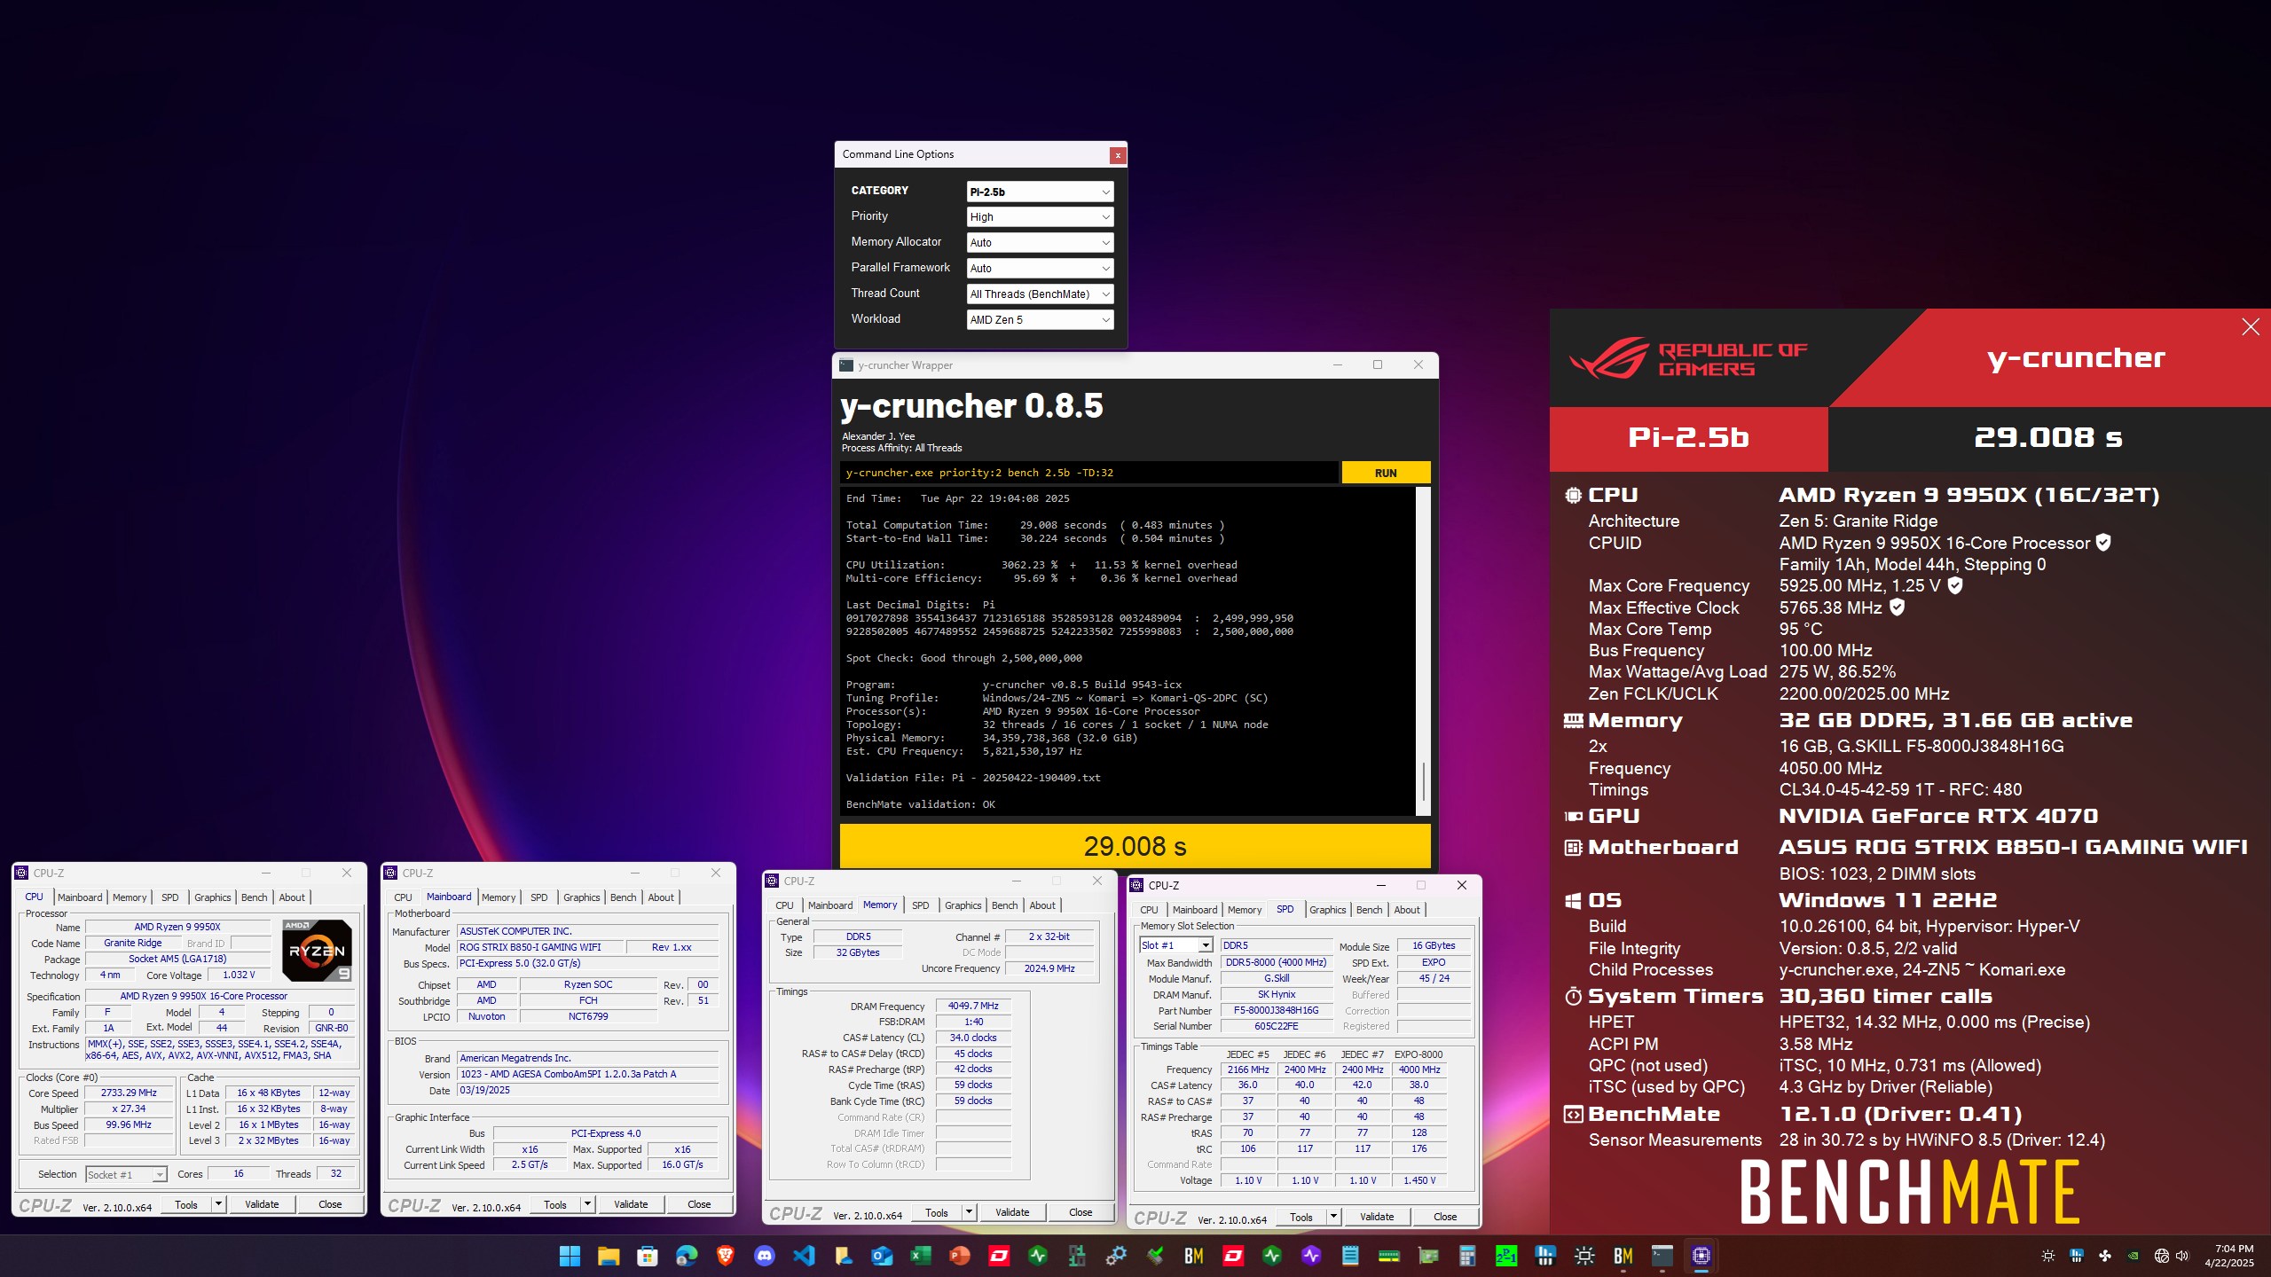Open the Priority dropdown set to High

click(1040, 216)
